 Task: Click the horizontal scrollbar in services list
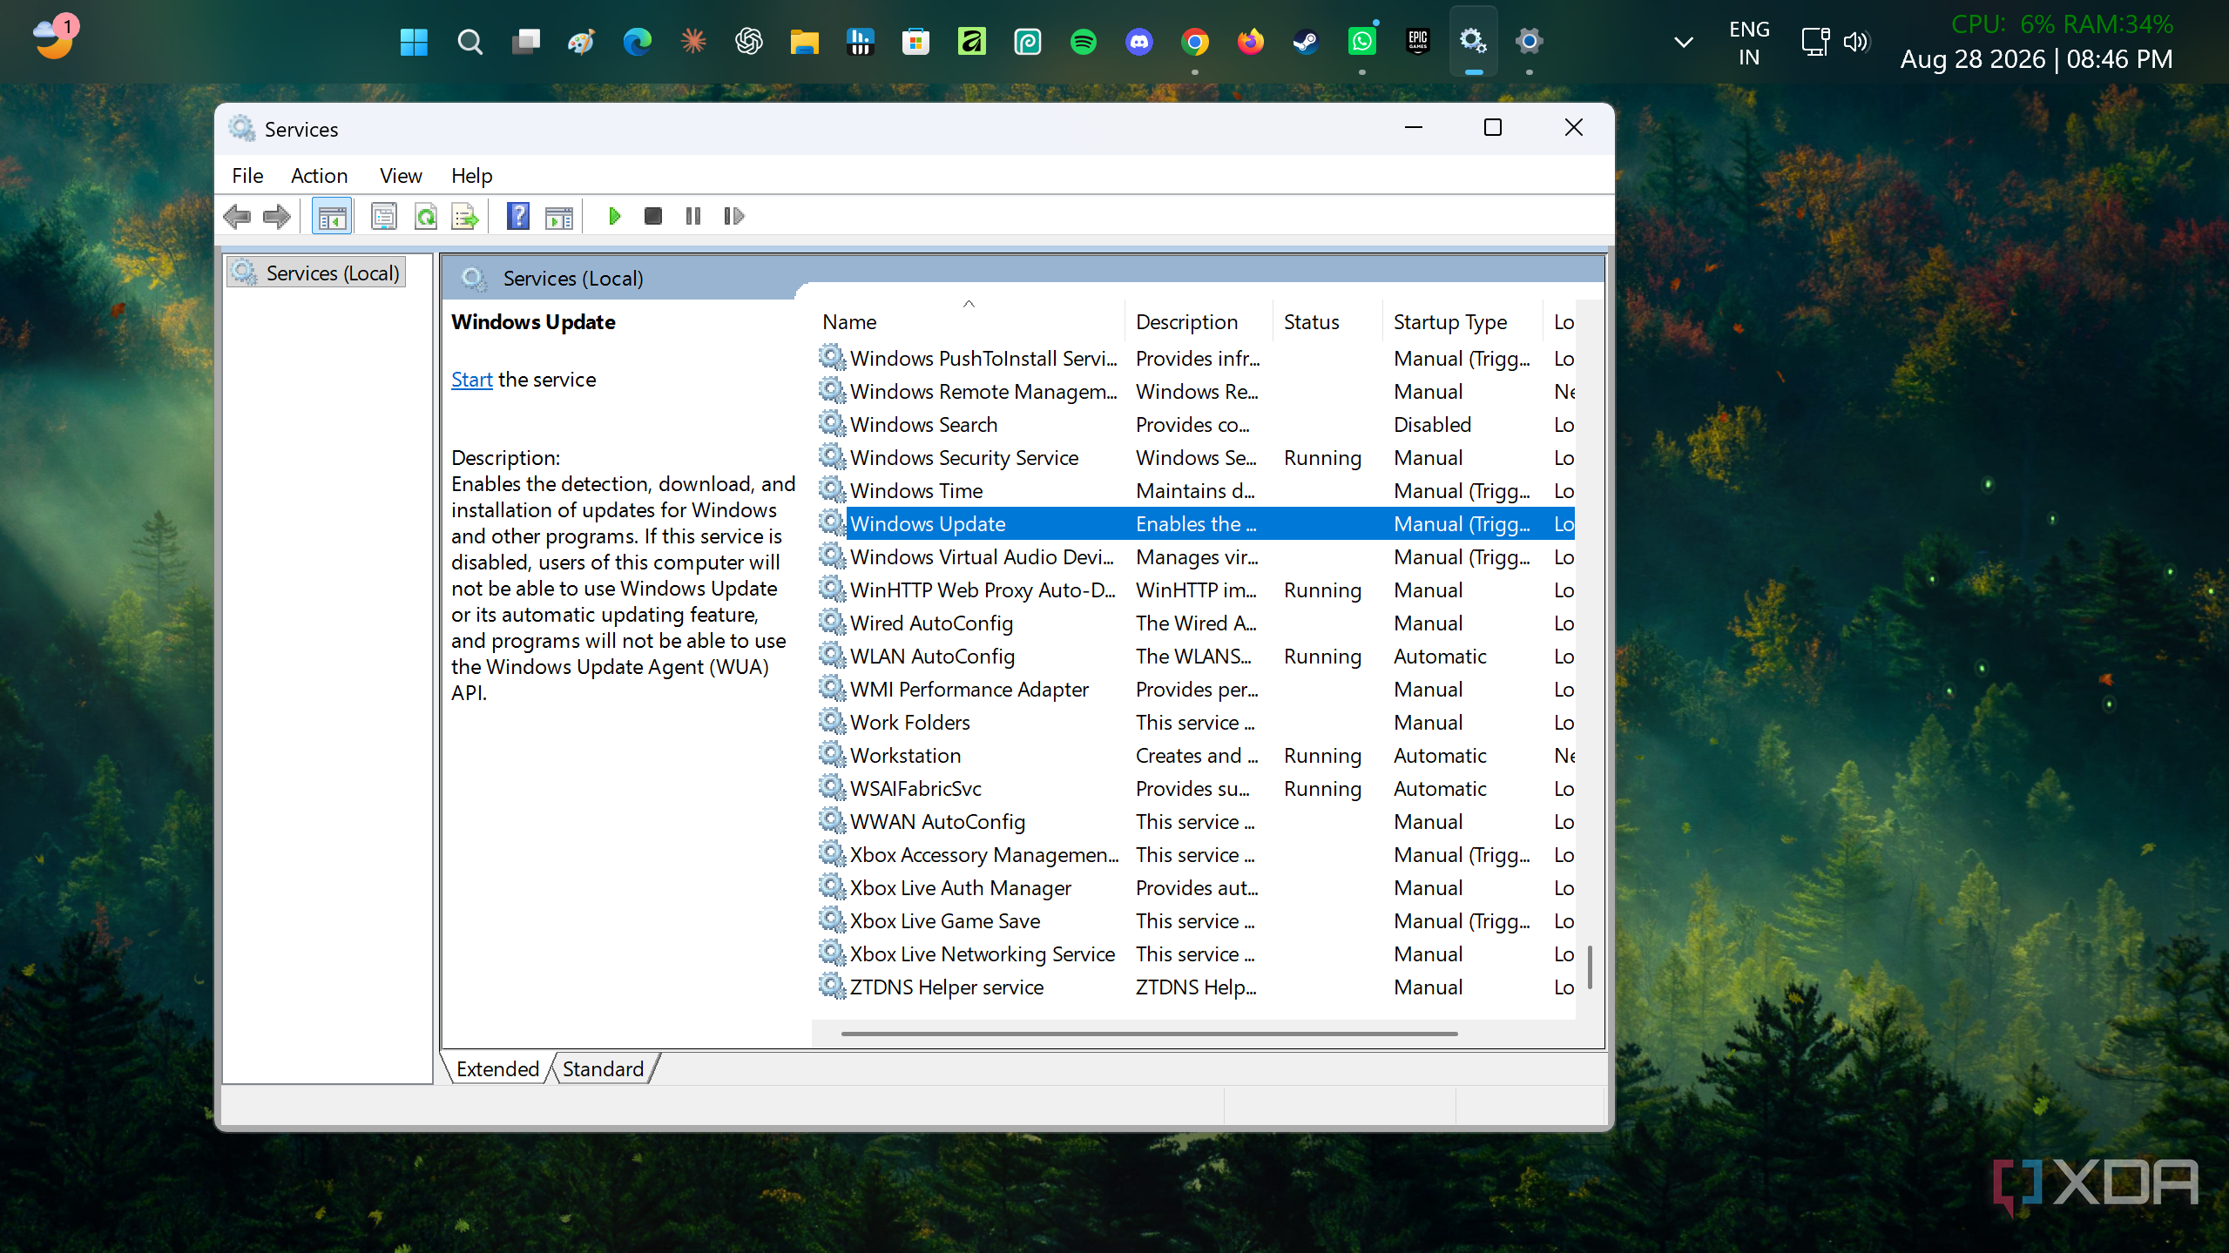click(x=1149, y=1034)
